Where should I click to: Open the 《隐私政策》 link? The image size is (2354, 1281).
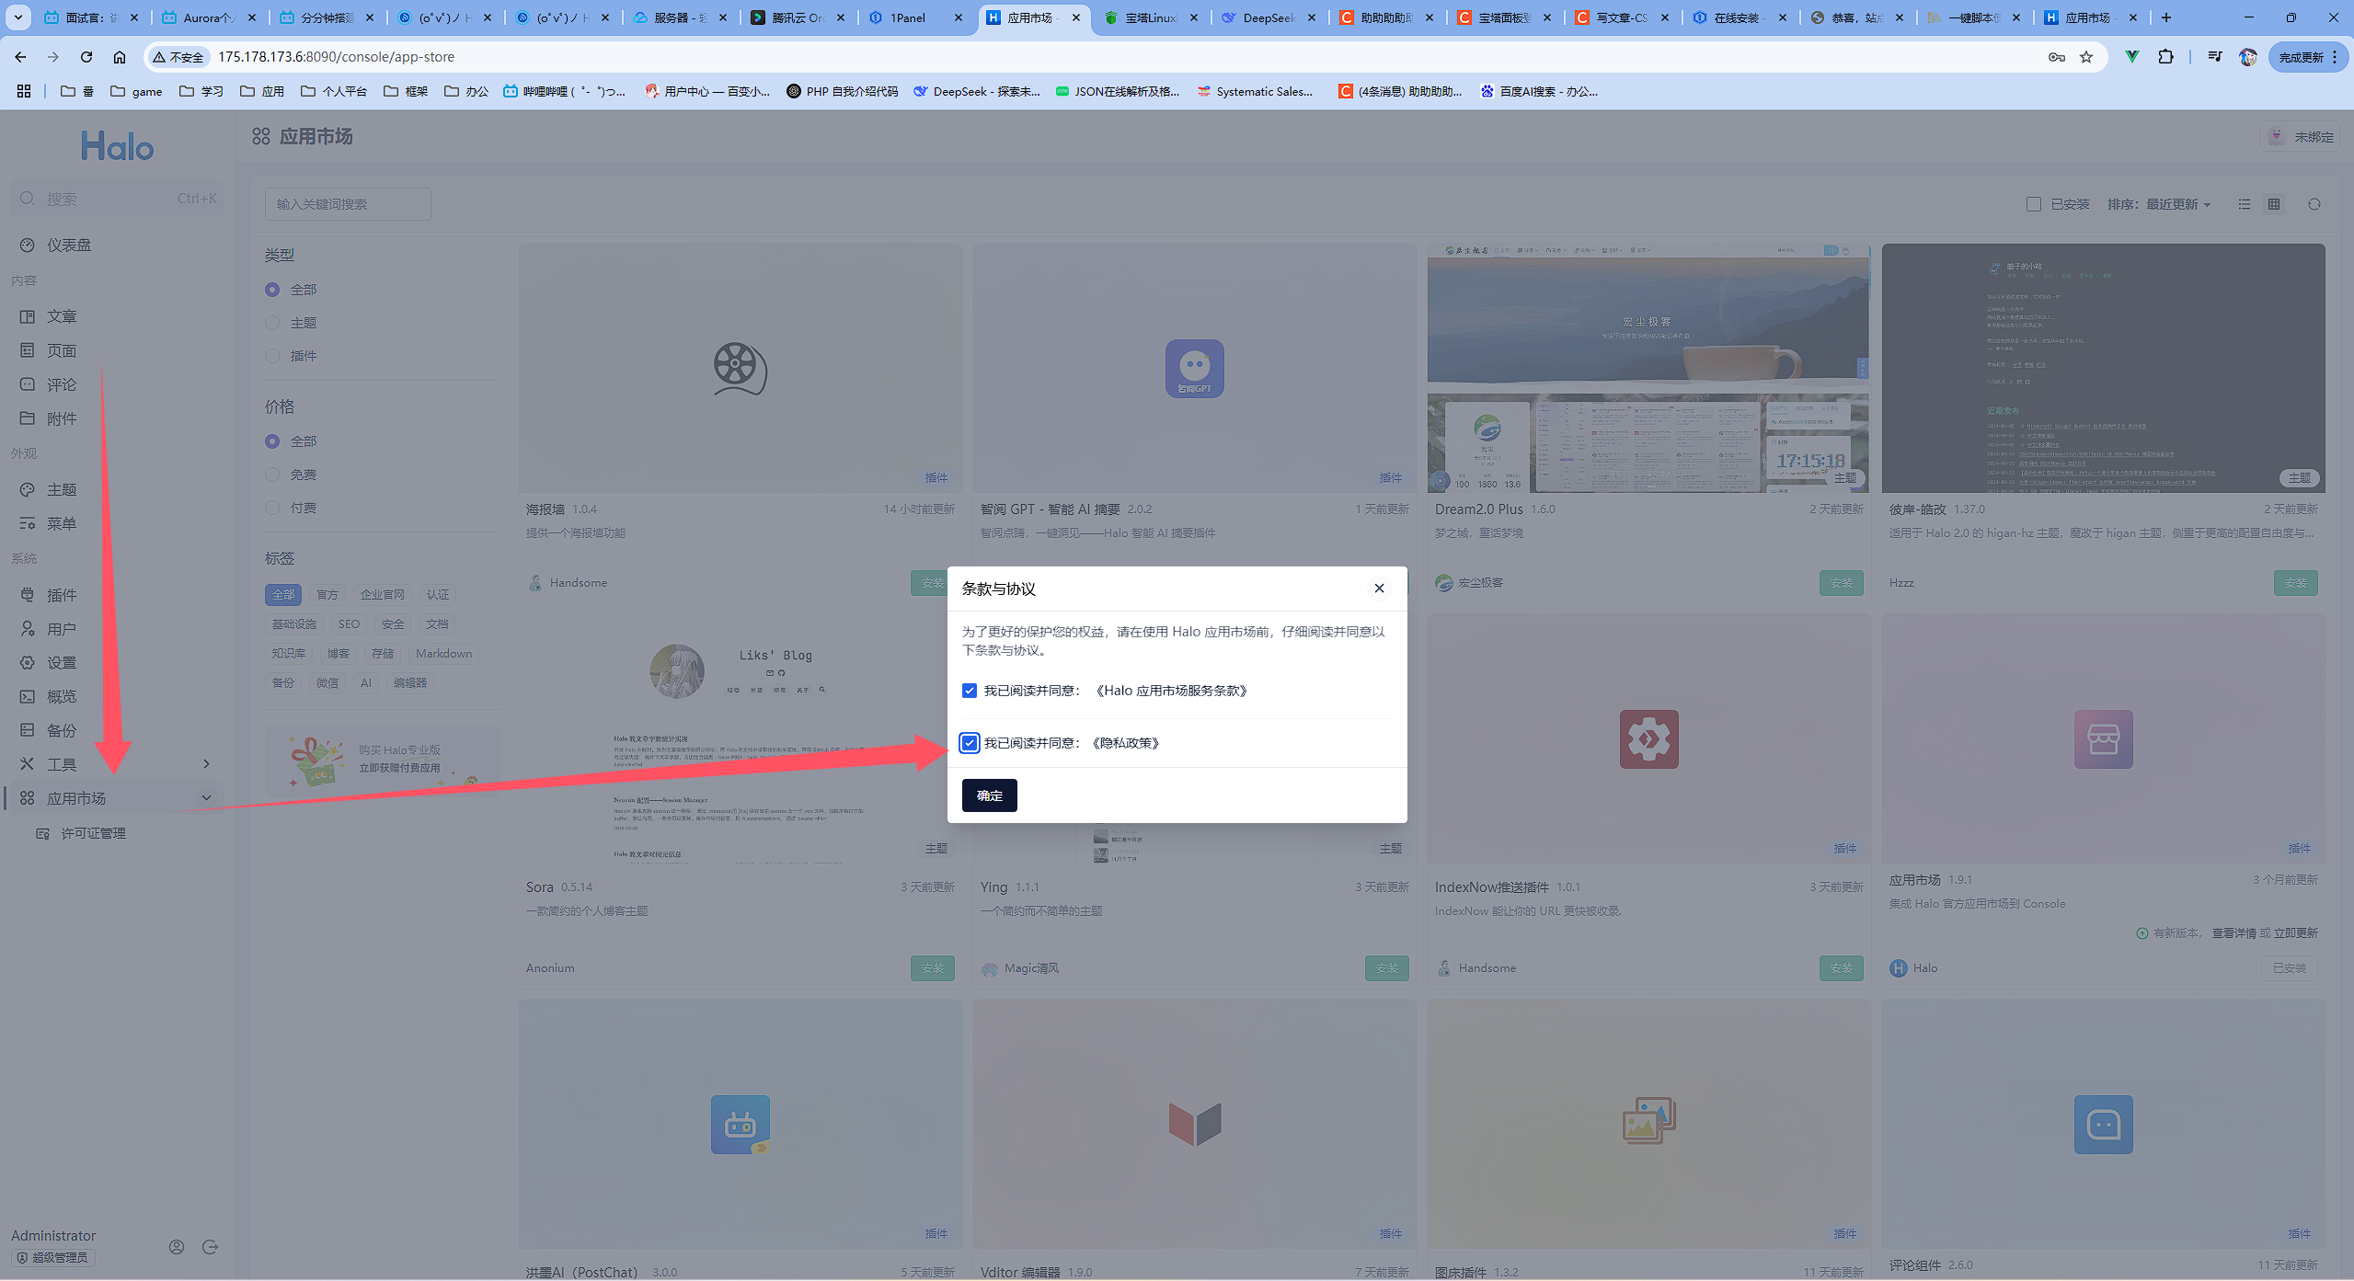tap(1125, 743)
